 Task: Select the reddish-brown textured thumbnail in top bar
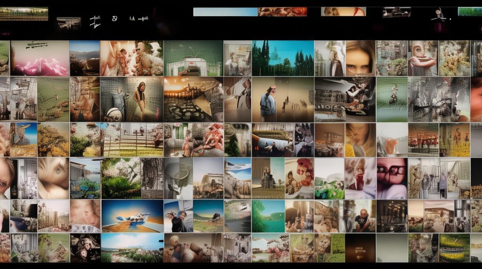point(282,12)
